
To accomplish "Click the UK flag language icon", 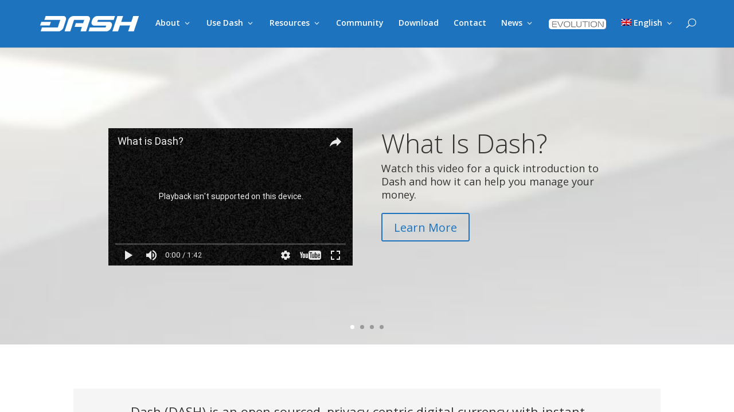I will click(x=626, y=22).
